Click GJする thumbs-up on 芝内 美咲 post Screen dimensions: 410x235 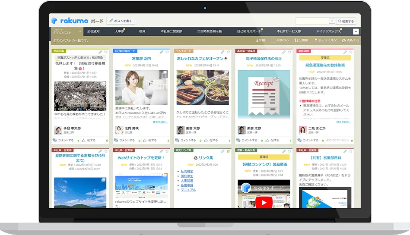tap(150, 140)
